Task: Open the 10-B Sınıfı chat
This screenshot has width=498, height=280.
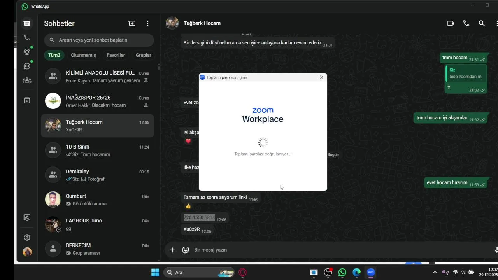Action: click(x=97, y=150)
